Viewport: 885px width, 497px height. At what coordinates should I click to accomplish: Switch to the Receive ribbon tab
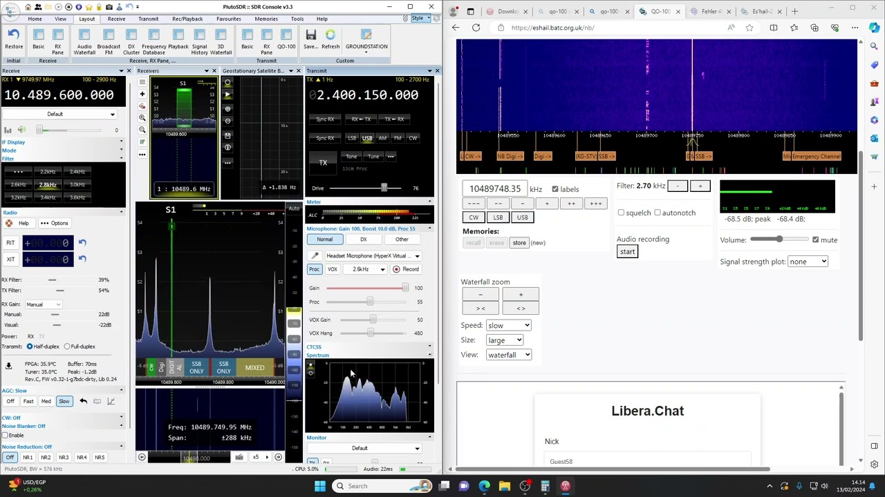coord(116,19)
